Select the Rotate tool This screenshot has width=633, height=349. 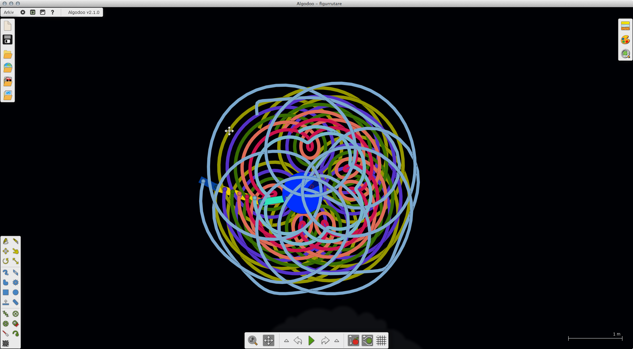[x=6, y=261]
